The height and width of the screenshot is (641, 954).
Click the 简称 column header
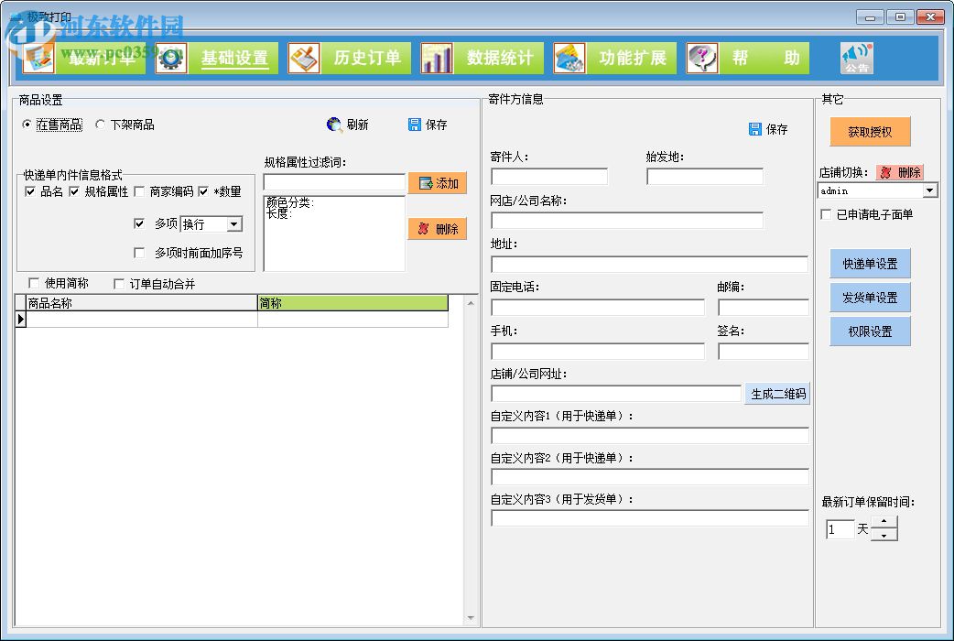[x=352, y=303]
